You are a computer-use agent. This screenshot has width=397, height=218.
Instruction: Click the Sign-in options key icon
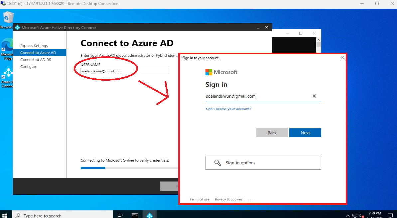[217, 163]
